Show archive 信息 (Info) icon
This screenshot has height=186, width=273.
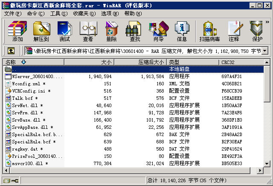(182, 31)
